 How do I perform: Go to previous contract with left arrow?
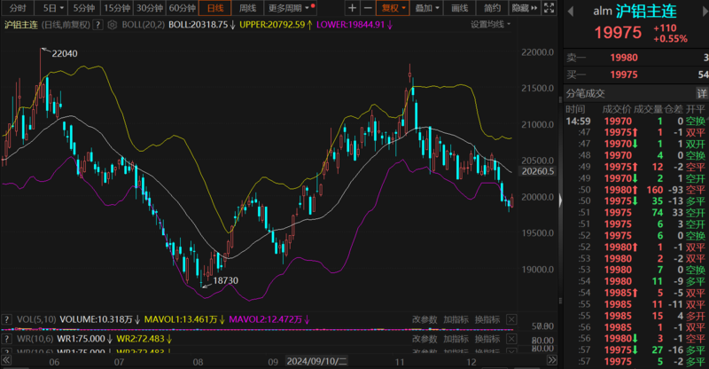572,10
